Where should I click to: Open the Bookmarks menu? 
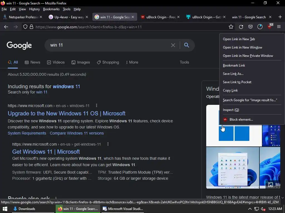(51, 9)
